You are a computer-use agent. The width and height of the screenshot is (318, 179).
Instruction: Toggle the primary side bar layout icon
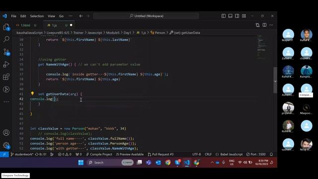(x=223, y=16)
